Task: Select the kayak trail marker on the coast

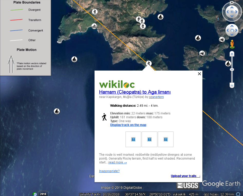Action: pyautogui.click(x=94, y=26)
